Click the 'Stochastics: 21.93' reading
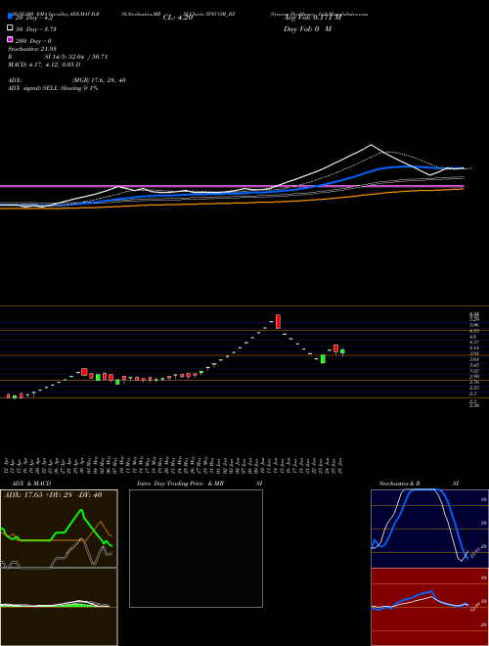This screenshot has width=489, height=646. (31, 49)
